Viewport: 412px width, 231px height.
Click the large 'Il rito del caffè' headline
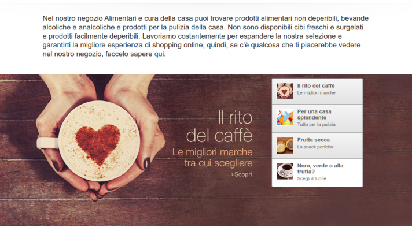pyautogui.click(x=219, y=126)
